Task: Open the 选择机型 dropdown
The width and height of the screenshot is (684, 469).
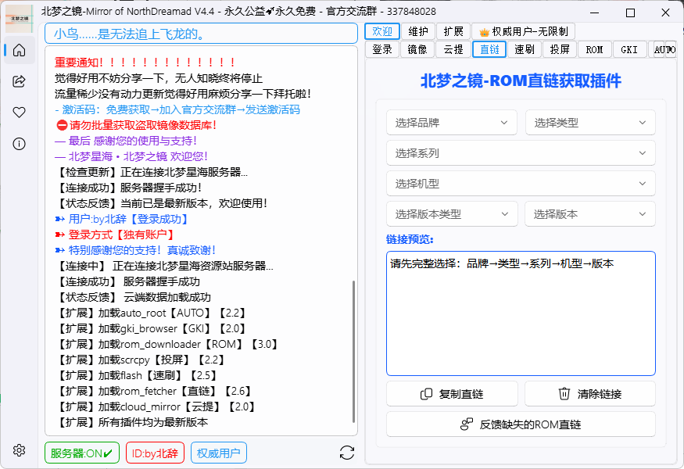Action: click(x=521, y=184)
